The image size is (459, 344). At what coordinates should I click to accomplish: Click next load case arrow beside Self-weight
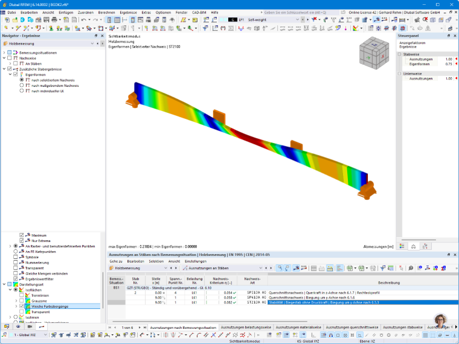coord(307,19)
